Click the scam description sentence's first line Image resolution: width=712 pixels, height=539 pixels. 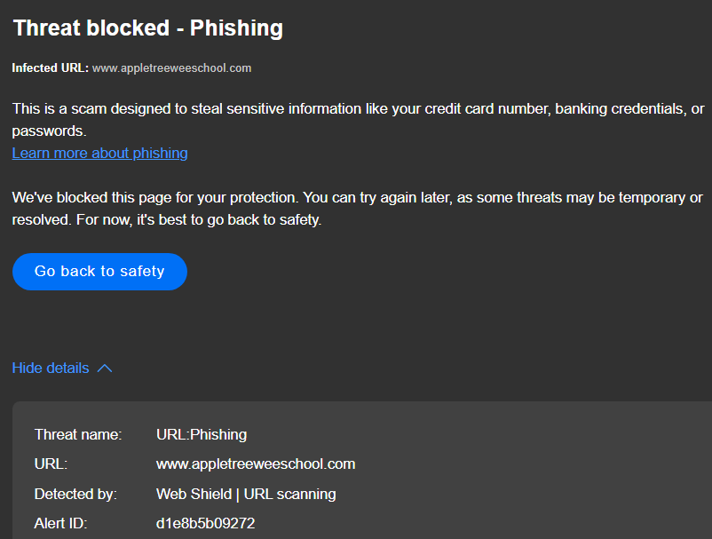(x=355, y=108)
